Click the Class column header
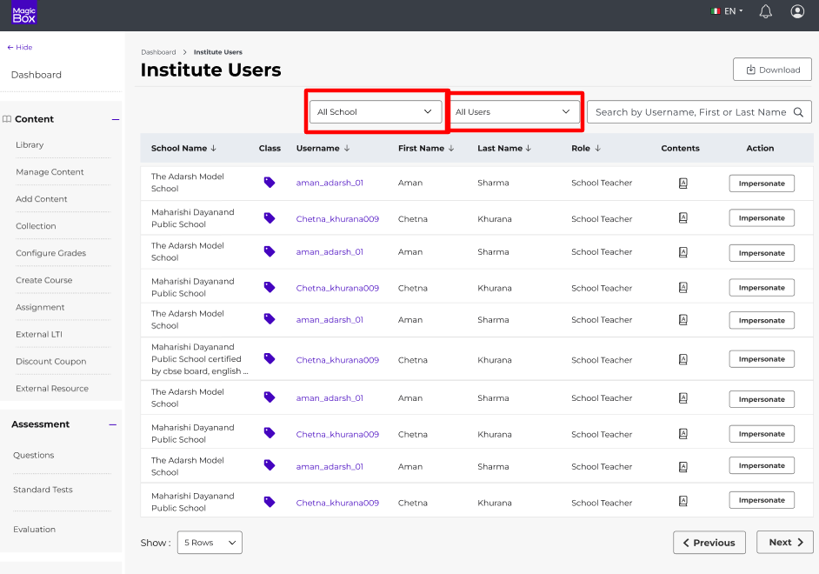The image size is (819, 574). click(x=270, y=149)
